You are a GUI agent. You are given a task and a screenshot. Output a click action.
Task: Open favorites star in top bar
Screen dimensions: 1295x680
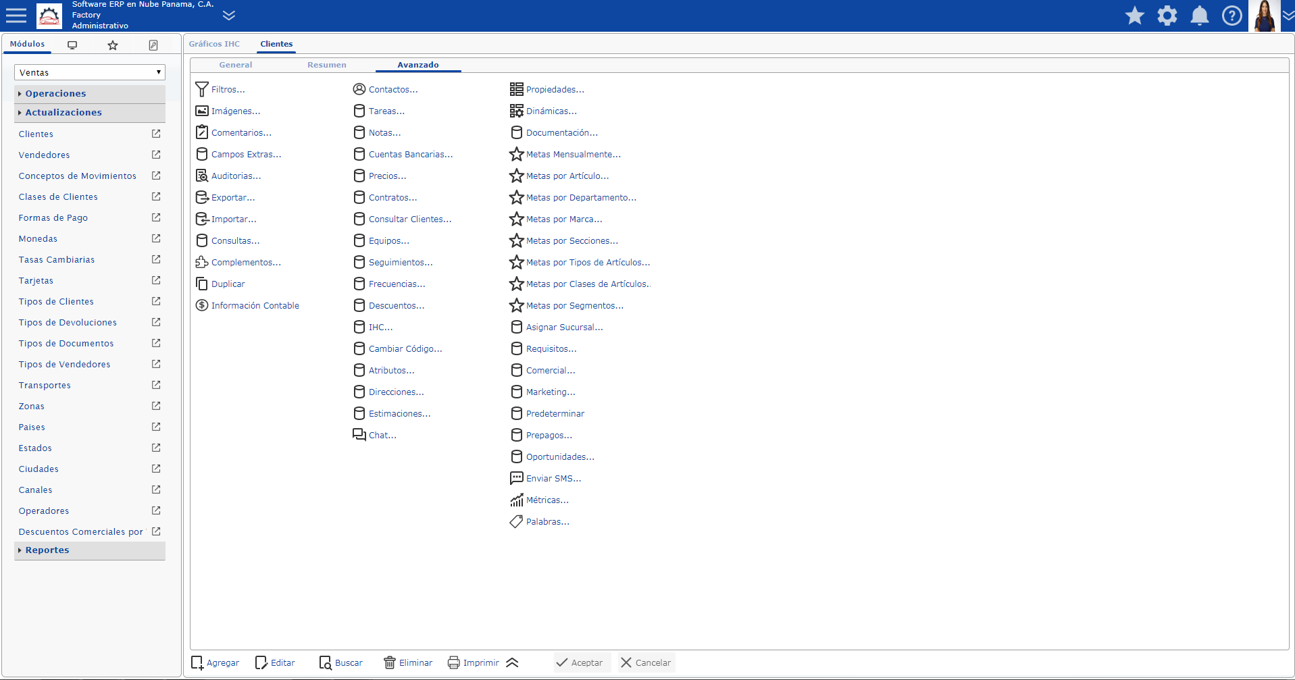(x=1135, y=16)
